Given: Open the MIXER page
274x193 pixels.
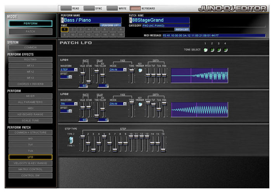Looking at the screenshot, I should tap(31, 96).
